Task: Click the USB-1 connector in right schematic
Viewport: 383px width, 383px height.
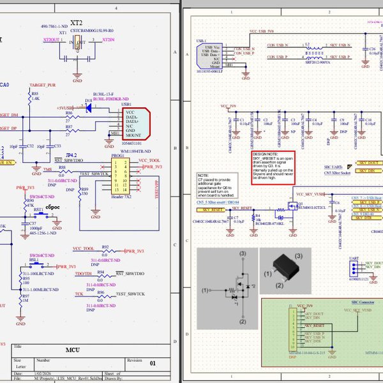Action: (x=208, y=56)
